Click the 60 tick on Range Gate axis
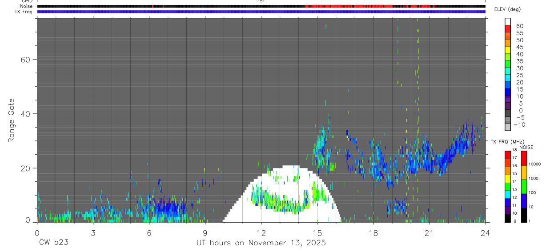This screenshot has width=546, height=252. pos(25,60)
